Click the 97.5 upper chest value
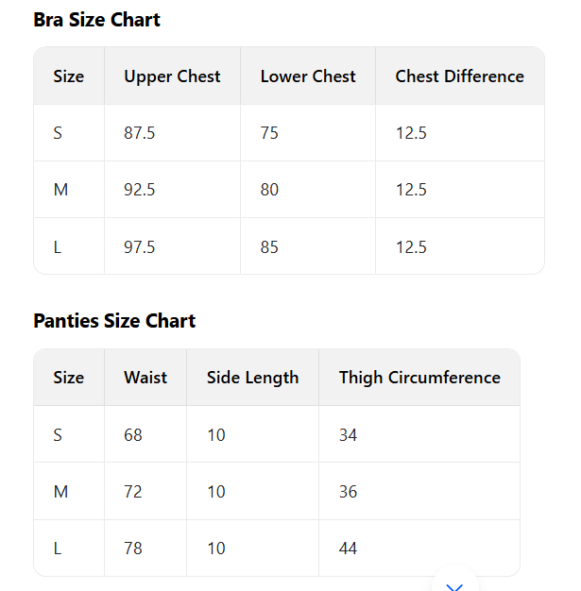This screenshot has width=581, height=591. [140, 247]
